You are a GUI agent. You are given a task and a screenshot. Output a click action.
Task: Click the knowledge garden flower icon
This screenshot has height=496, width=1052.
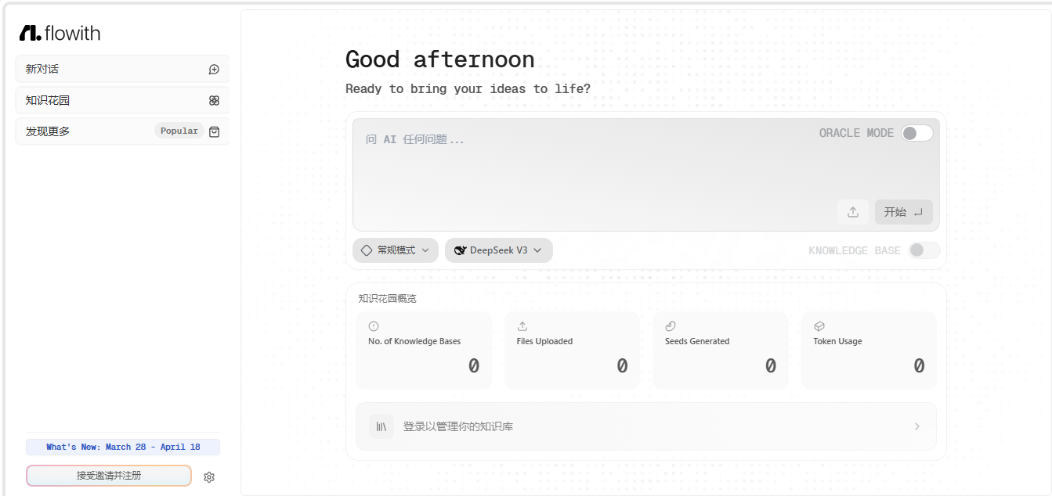coord(214,100)
